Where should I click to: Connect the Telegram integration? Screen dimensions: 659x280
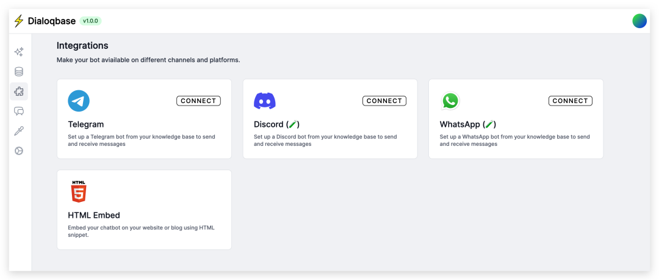[198, 101]
